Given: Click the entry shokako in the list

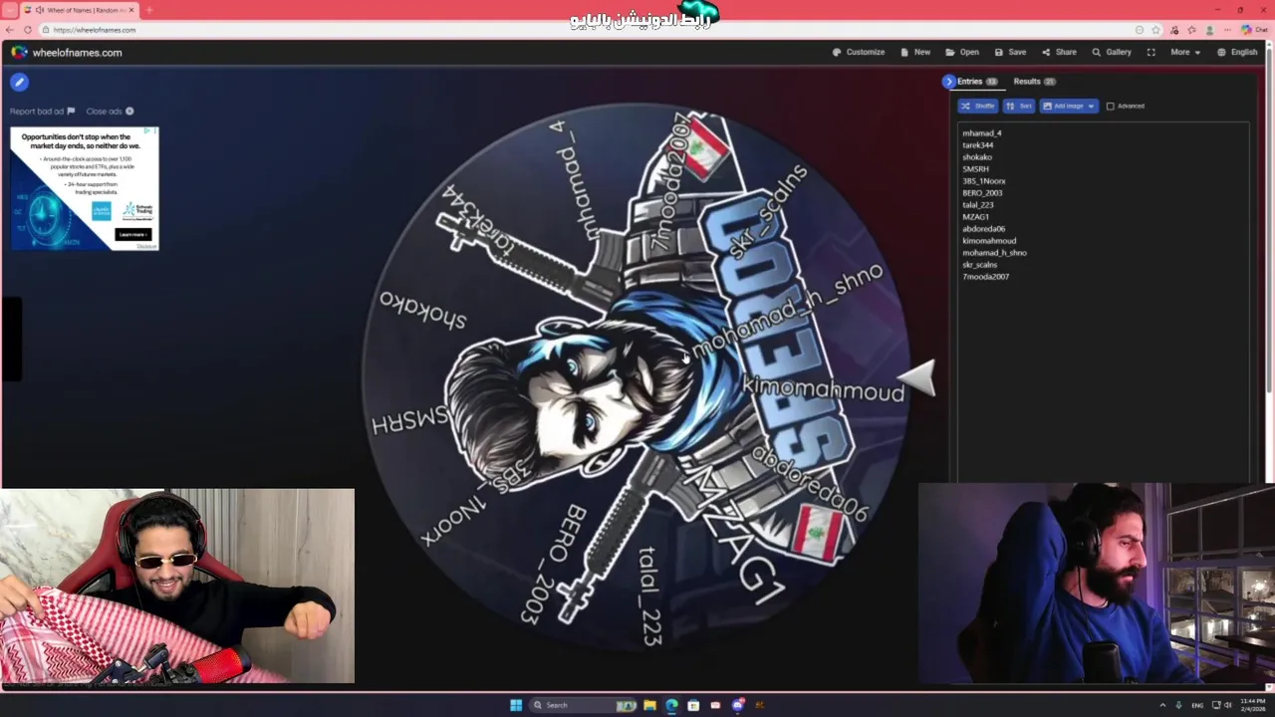Looking at the screenshot, I should pyautogui.click(x=977, y=157).
